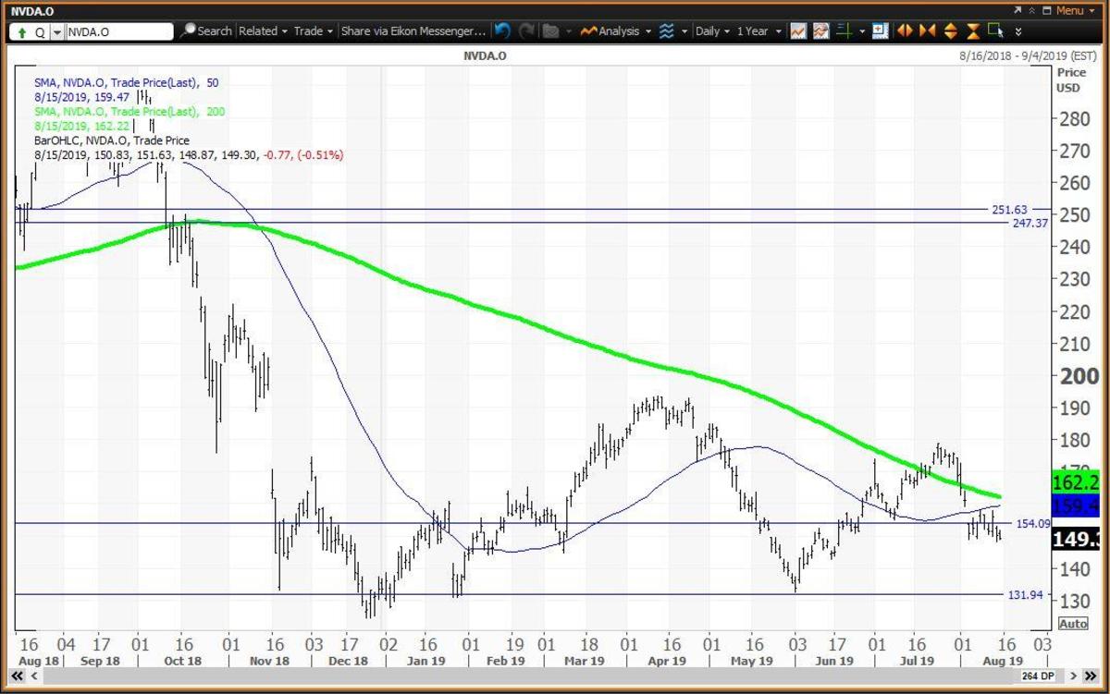Jump to the latest data with double-right arrow
1110x694 pixels.
tap(1090, 677)
